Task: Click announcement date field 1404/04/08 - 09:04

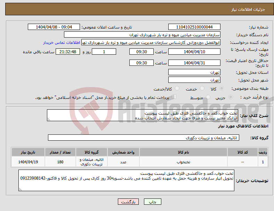Action: coord(54,27)
